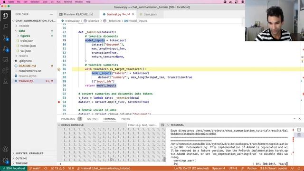304x171 pixels.
Task: Open the Explorer view in activity bar
Action: (5, 16)
